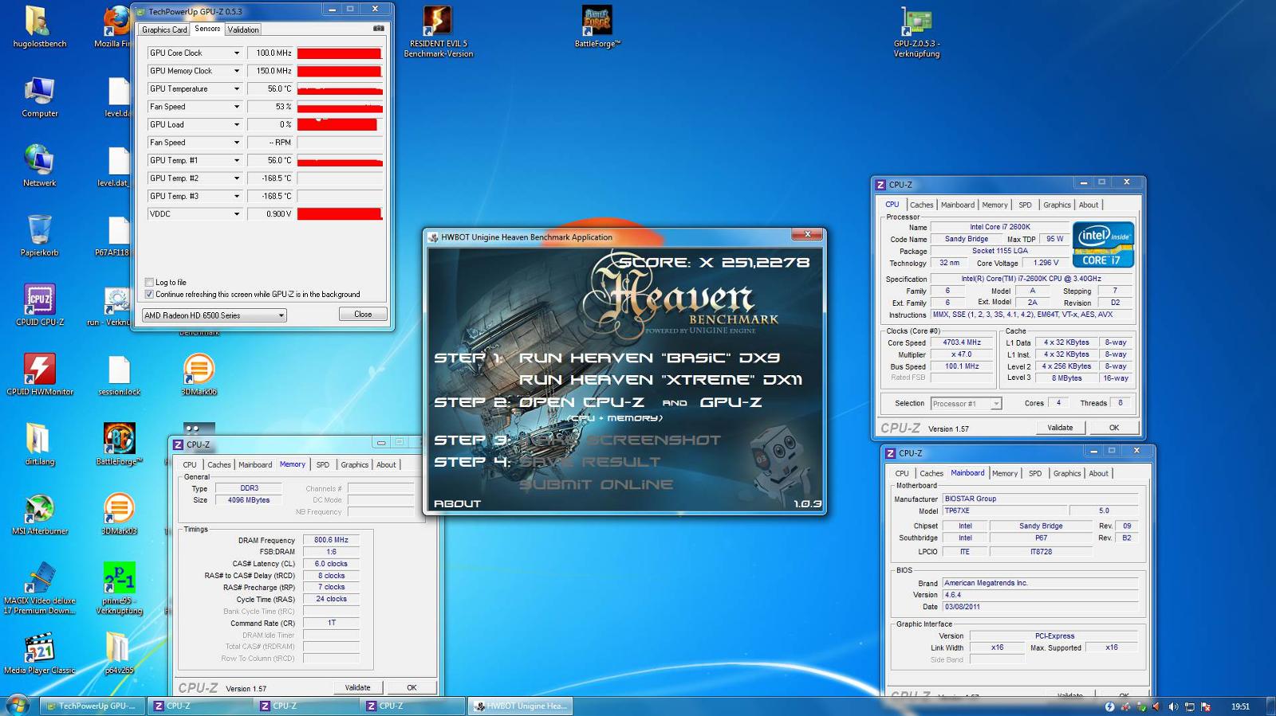Open MAGIX Video deluxe shortcut
Screen dimensions: 1276x716
click(39, 589)
